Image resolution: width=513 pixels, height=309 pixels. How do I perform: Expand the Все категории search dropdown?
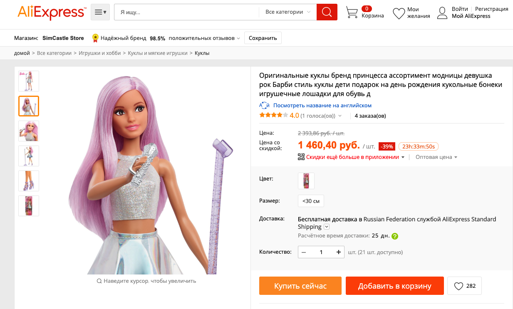(288, 12)
